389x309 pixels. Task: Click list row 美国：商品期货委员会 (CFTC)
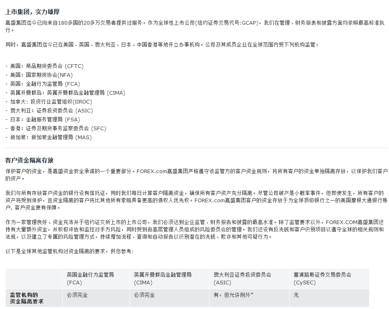pos(44,66)
